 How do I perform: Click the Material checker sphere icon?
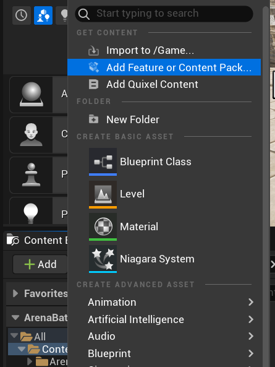(103, 227)
